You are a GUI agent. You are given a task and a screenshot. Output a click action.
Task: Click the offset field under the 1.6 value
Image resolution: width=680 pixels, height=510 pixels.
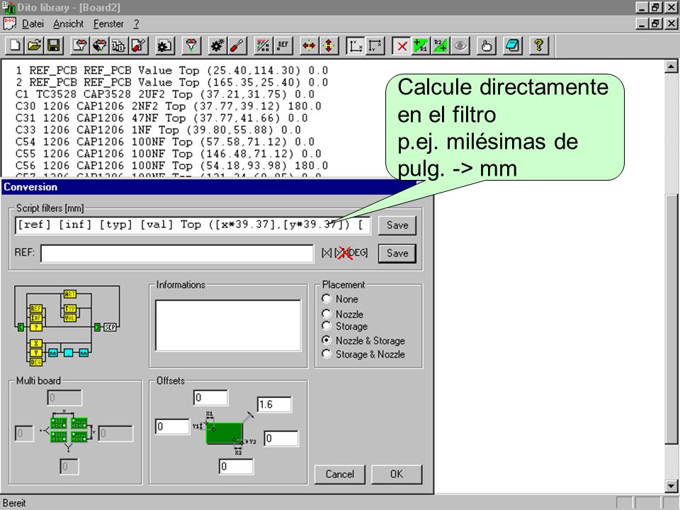[281, 438]
